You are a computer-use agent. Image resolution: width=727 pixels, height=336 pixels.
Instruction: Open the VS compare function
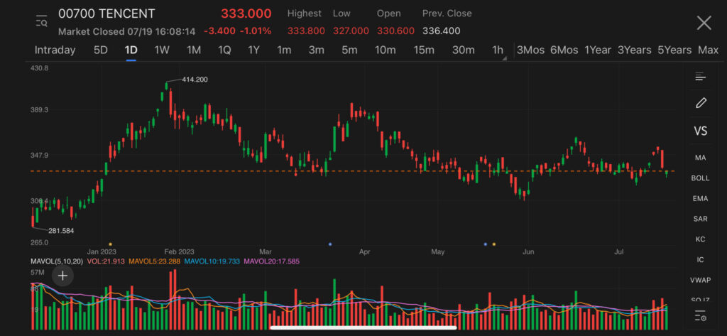tap(700, 131)
